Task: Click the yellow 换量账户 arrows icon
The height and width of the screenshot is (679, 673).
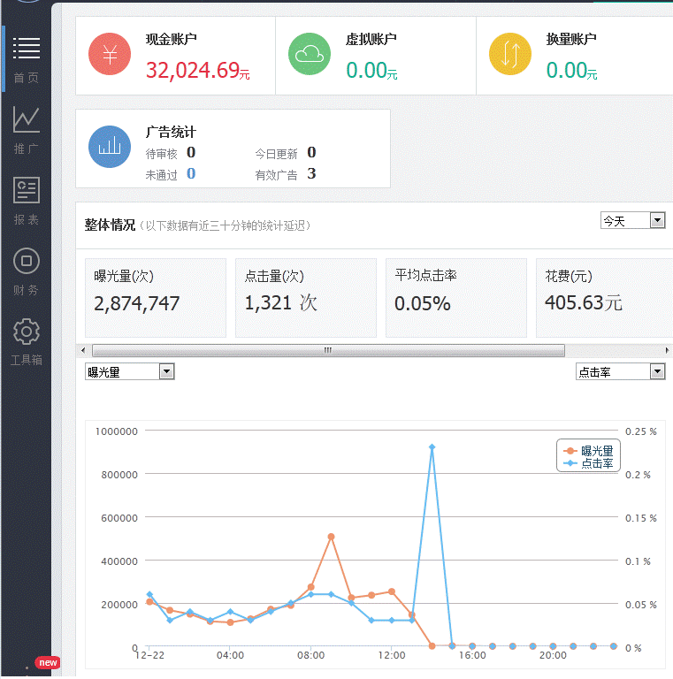Action: point(510,55)
